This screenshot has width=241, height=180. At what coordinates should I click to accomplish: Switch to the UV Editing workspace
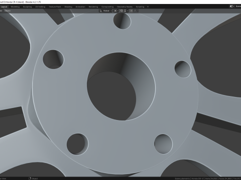[x=40, y=7]
